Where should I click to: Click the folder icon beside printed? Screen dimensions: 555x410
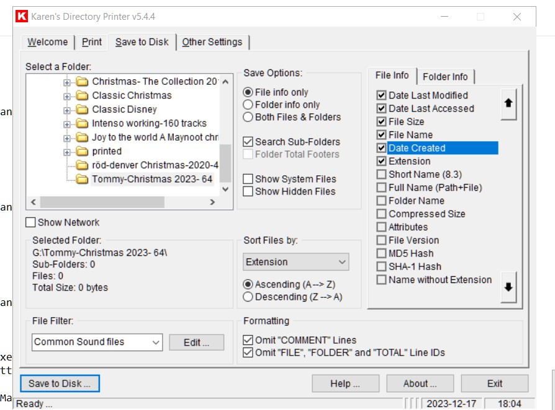[82, 152]
